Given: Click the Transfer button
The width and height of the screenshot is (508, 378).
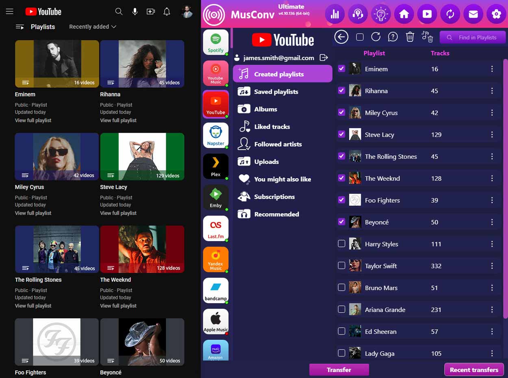Looking at the screenshot, I should click(339, 370).
